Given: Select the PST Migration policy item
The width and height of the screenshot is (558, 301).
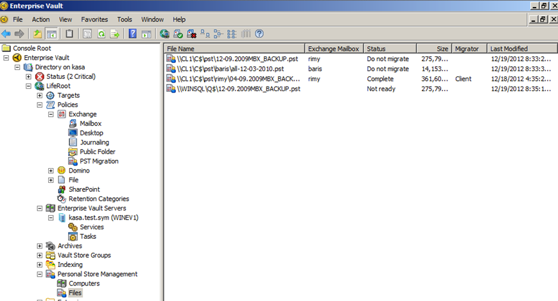Looking at the screenshot, I should pyautogui.click(x=99, y=161).
